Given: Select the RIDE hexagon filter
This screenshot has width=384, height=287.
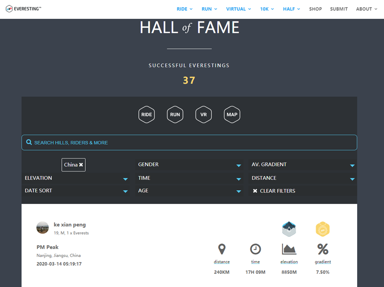Looking at the screenshot, I should (146, 115).
